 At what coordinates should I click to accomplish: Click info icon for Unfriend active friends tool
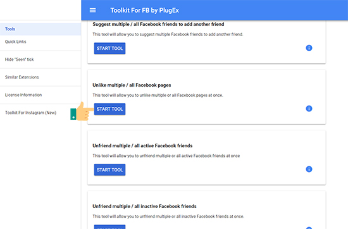(309, 169)
